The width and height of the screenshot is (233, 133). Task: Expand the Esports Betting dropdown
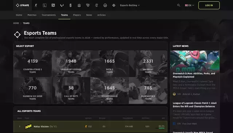coord(130,5)
